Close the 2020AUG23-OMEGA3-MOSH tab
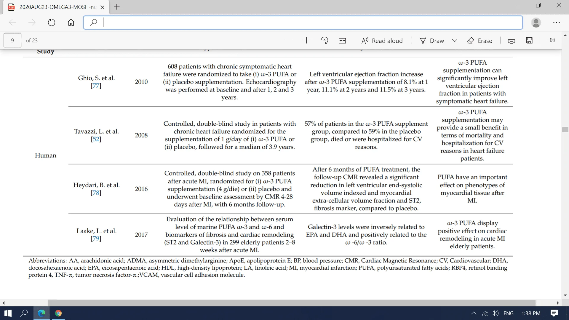569x320 pixels. (x=103, y=7)
